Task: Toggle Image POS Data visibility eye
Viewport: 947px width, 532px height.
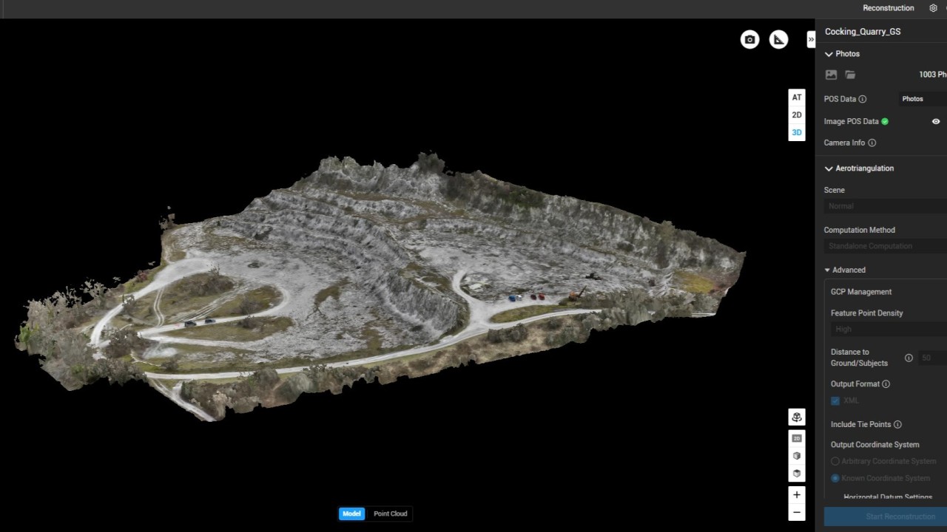Action: (935, 121)
